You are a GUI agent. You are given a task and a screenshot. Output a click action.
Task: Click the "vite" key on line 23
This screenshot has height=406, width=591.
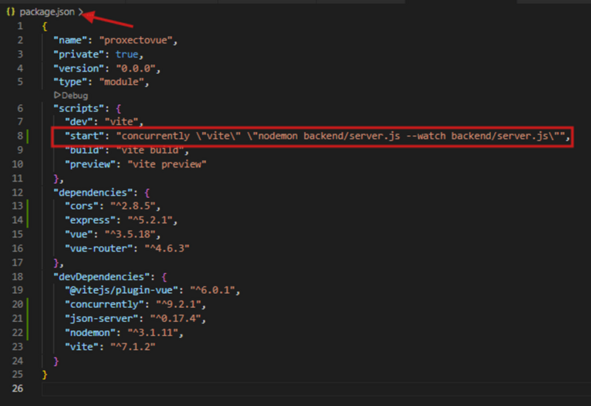pos(81,347)
